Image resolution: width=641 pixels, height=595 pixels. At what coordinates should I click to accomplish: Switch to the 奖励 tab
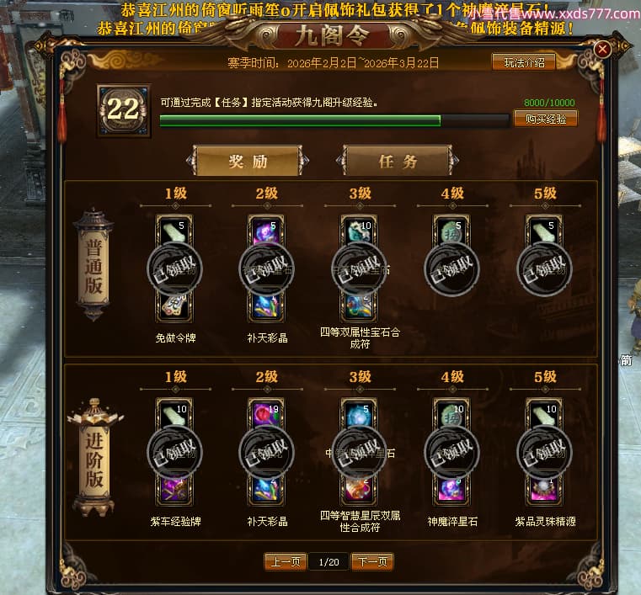[248, 162]
